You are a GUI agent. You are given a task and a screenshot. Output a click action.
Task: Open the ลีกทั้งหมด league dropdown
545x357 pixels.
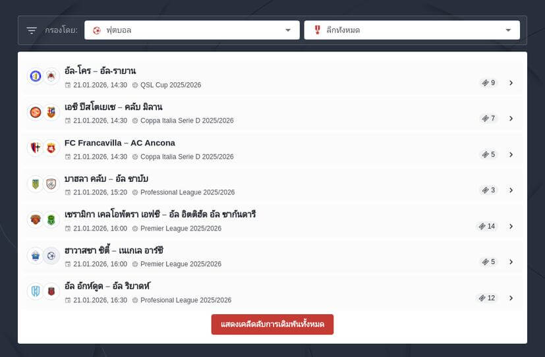[411, 30]
